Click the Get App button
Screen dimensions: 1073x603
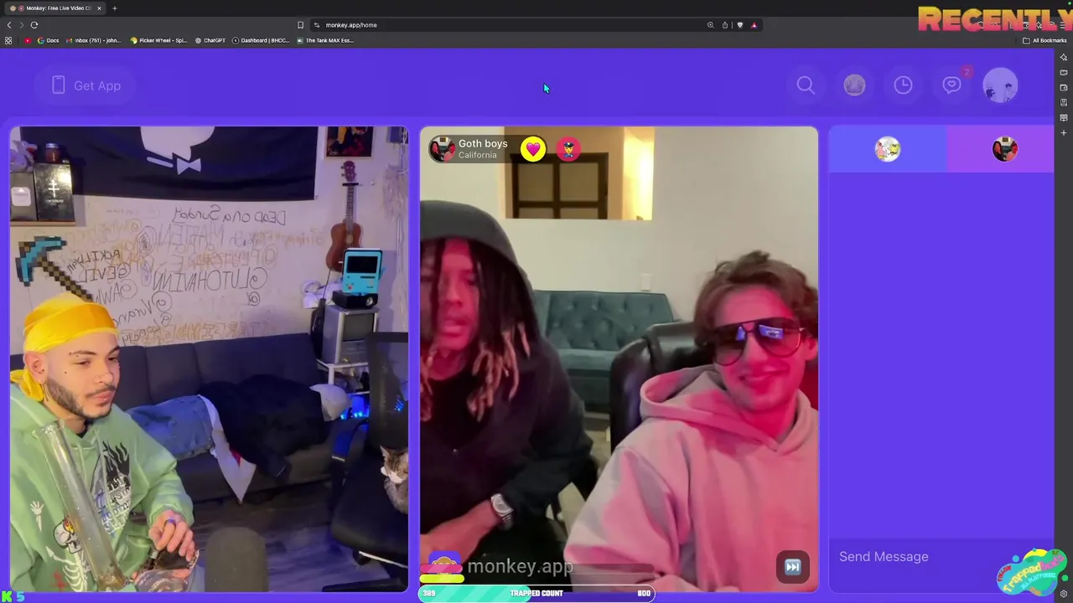tap(86, 85)
